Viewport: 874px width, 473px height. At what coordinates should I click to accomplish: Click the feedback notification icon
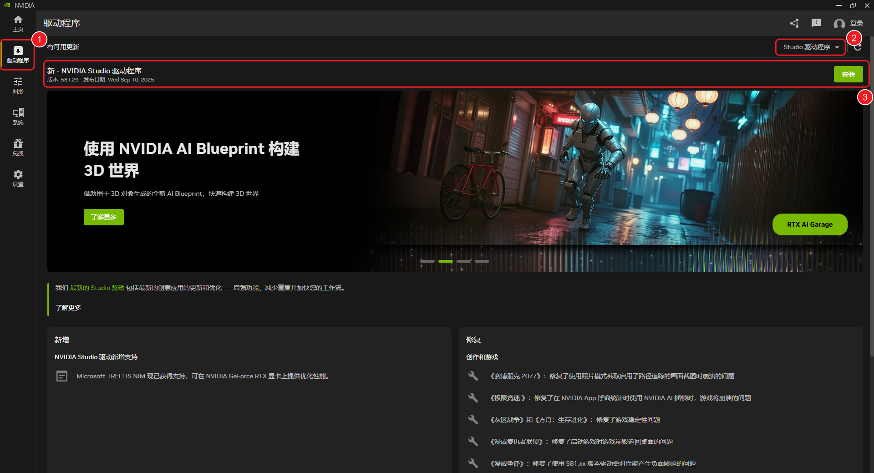[x=816, y=23]
